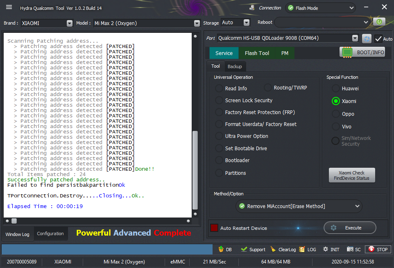Image resolution: width=394 pixels, height=268 pixels.
Task: Click the green reboot power icon
Action: point(379,22)
